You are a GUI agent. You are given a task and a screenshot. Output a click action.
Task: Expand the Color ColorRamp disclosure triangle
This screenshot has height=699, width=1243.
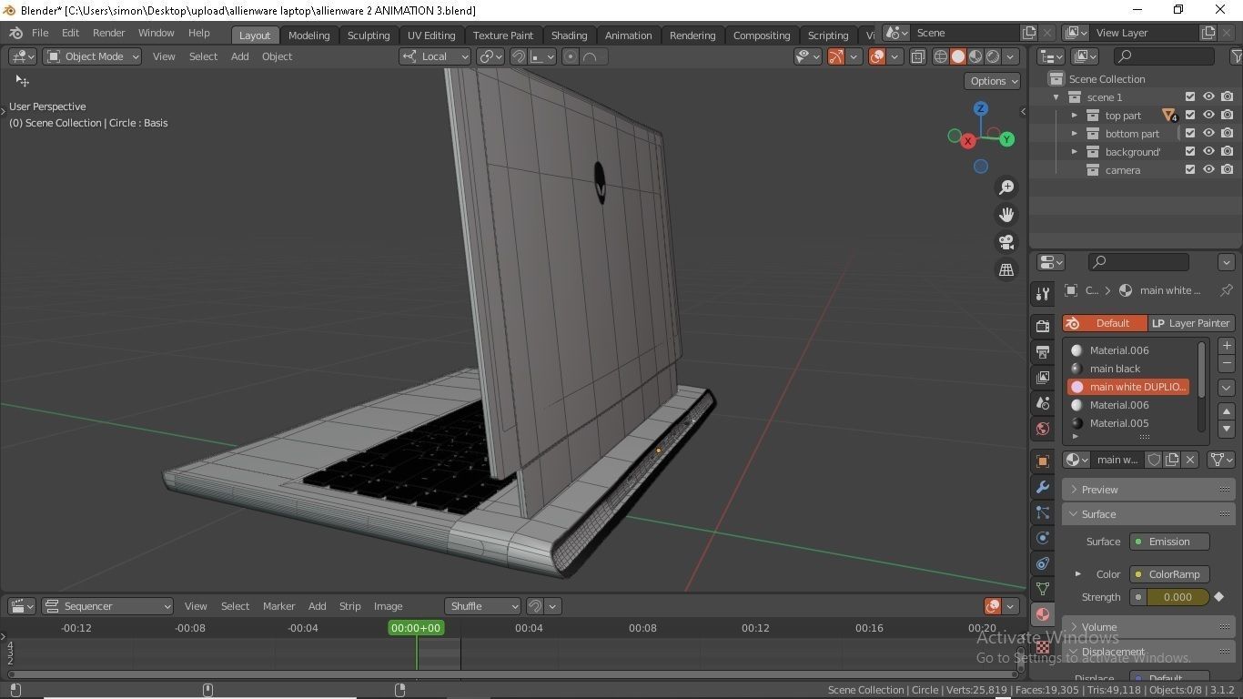[x=1078, y=574]
